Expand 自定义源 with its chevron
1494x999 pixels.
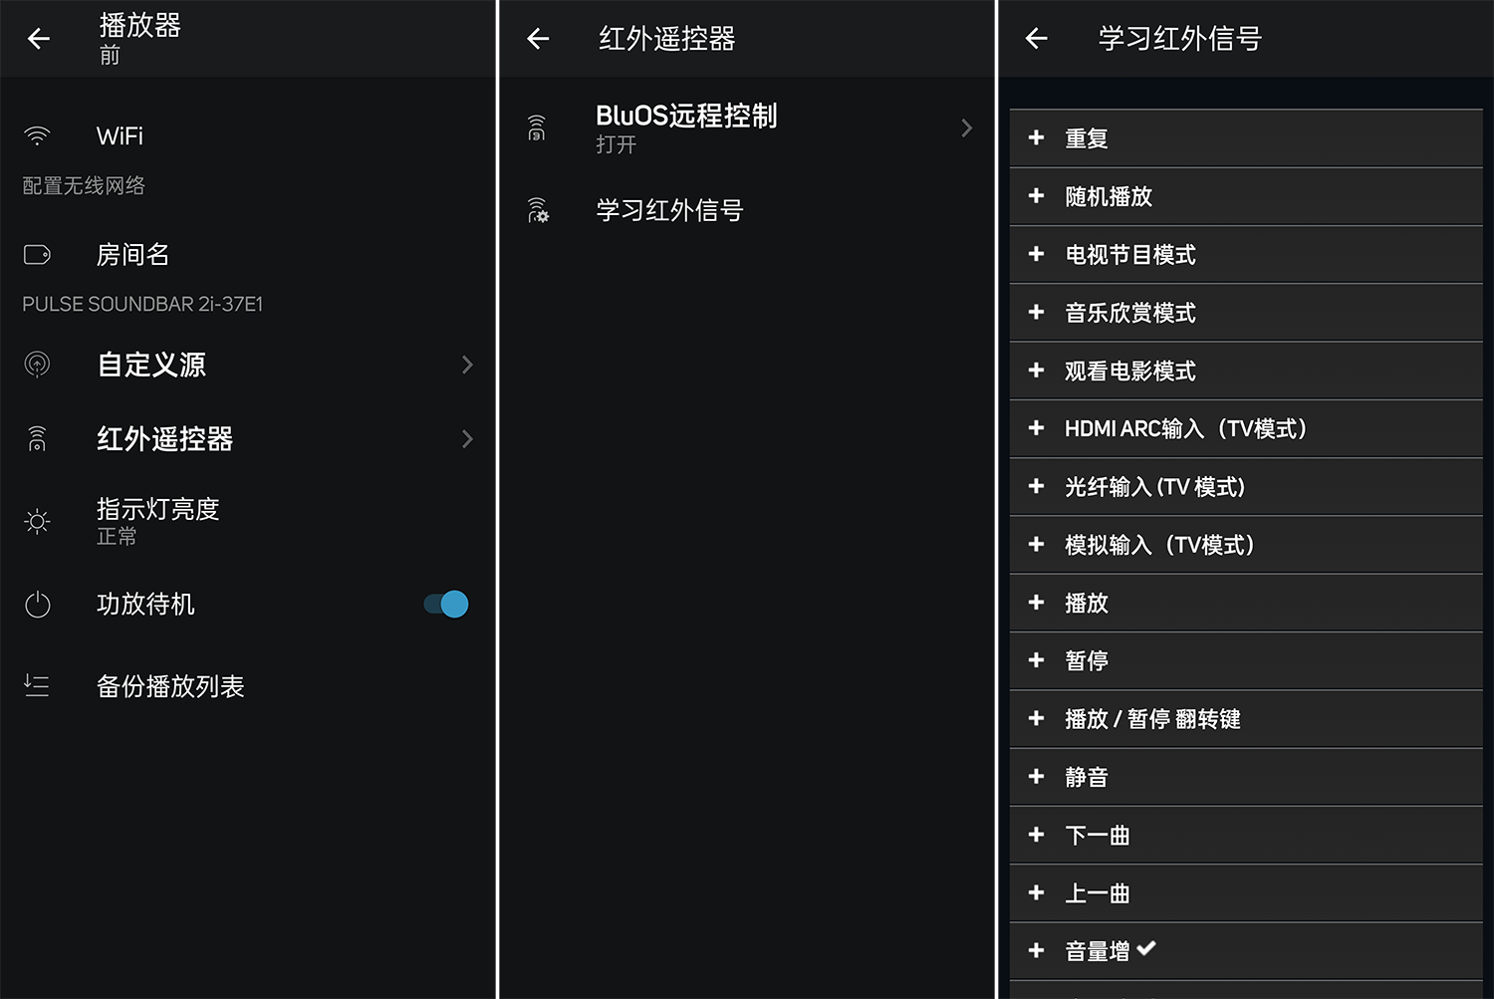[467, 365]
